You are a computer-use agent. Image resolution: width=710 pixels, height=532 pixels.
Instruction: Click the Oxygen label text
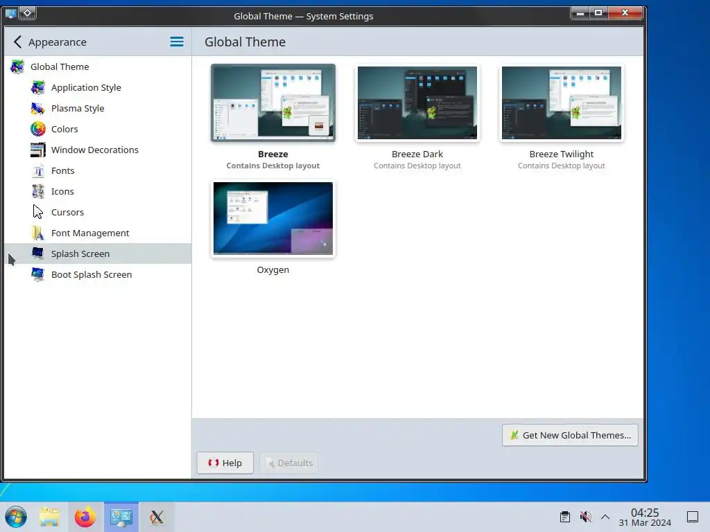click(x=273, y=270)
